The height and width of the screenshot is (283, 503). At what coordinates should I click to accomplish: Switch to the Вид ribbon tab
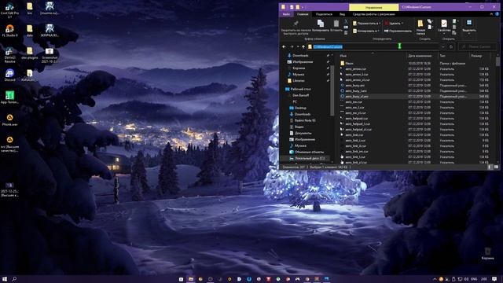[343, 14]
